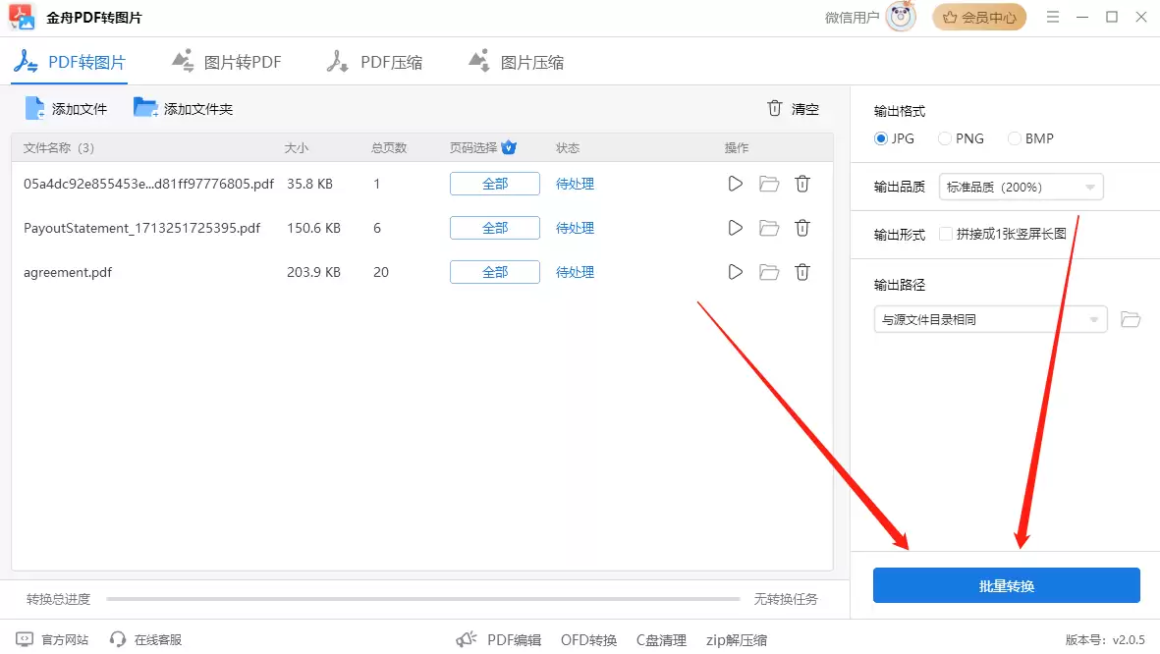1160x654 pixels.
Task: Open page selection 全部 for agreement.pdf
Action: click(494, 272)
